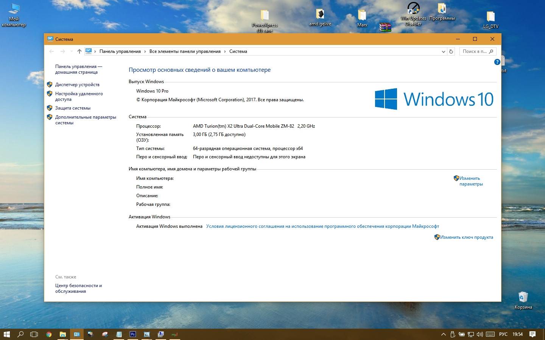Click volume speaker tray icon
This screenshot has width=545, height=340.
(x=480, y=334)
